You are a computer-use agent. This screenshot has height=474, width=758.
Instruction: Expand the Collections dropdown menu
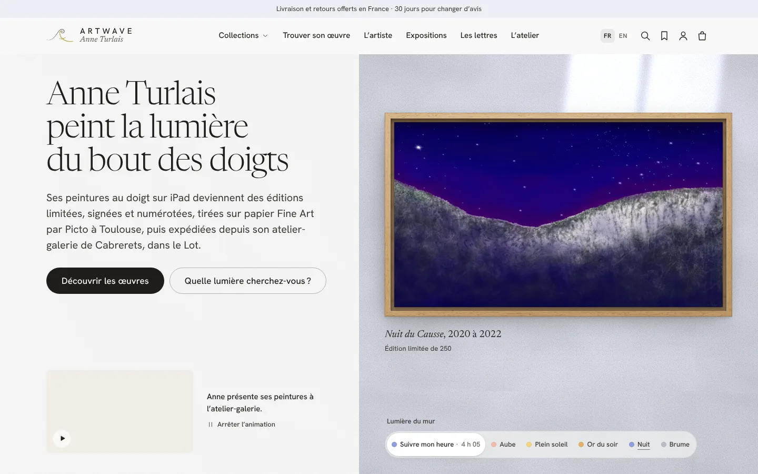(x=243, y=35)
